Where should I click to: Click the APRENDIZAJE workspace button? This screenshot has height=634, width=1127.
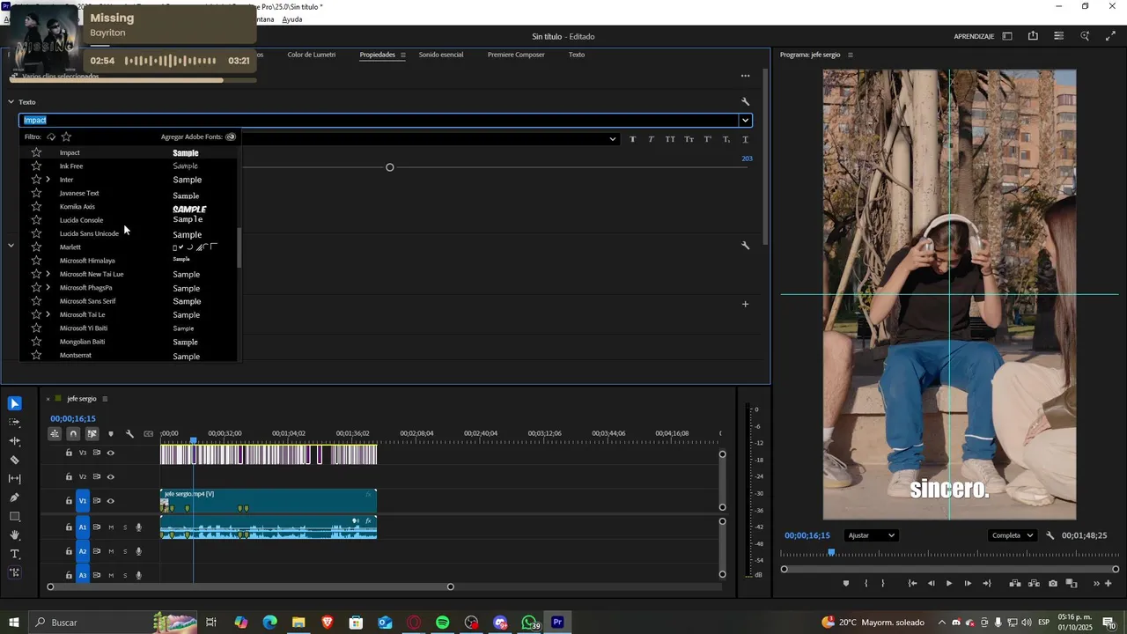tap(974, 36)
